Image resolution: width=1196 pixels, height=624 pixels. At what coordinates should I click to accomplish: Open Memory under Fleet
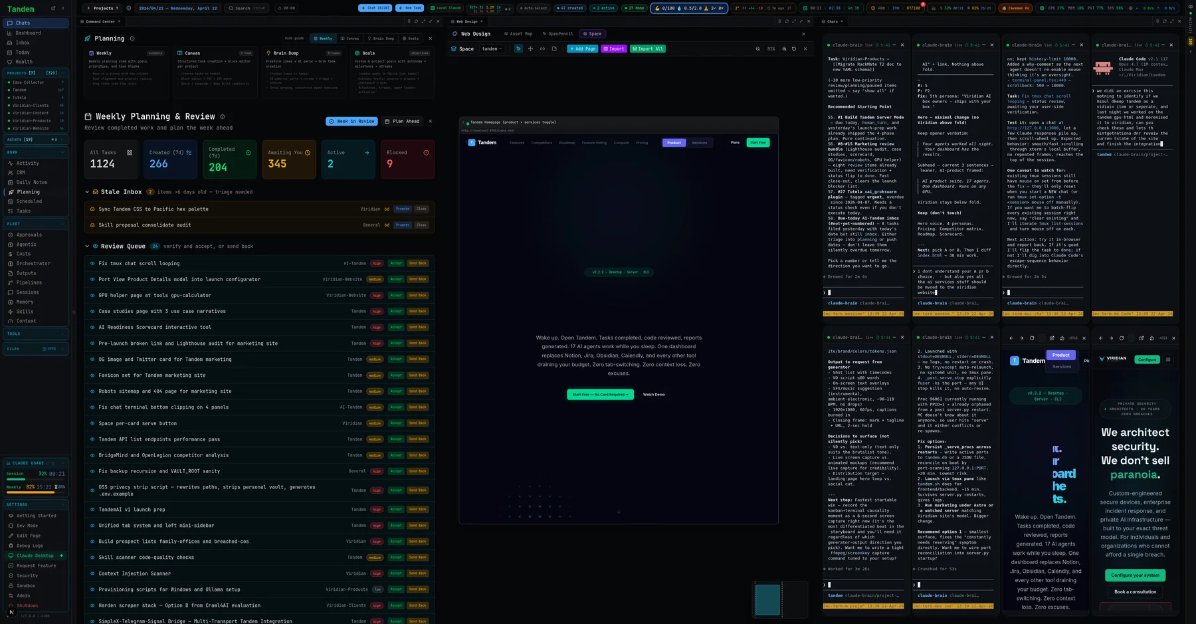[36, 302]
